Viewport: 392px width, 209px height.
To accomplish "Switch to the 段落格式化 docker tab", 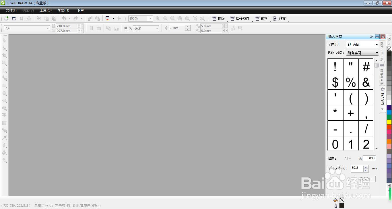I will 382,74.
